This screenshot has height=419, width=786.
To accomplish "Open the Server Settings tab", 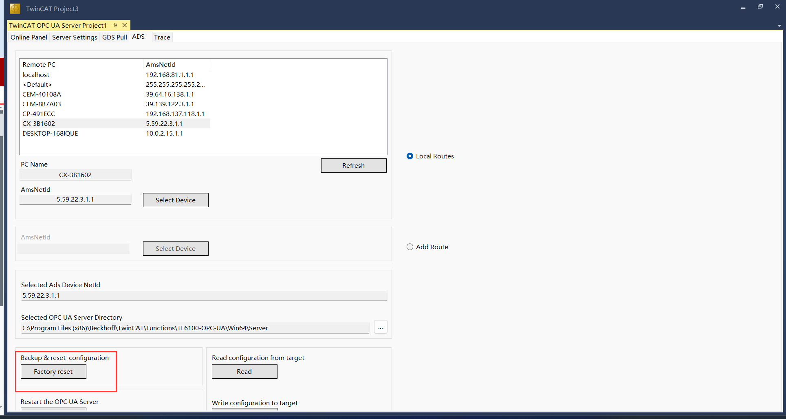I will pyautogui.click(x=75, y=37).
